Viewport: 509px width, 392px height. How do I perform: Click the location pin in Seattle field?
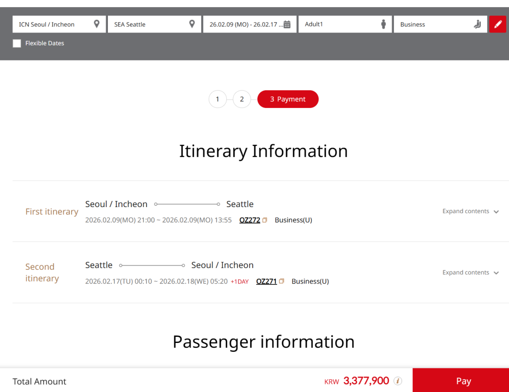coord(192,24)
